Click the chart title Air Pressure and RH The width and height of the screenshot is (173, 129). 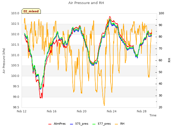click(86, 3)
